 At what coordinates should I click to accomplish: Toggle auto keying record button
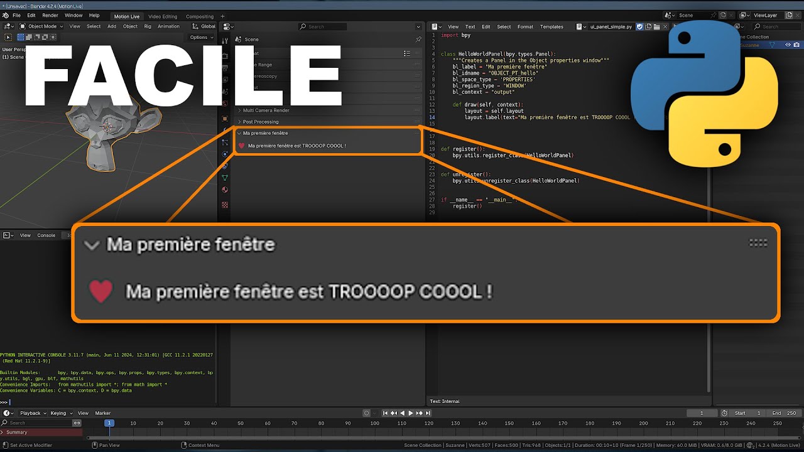point(366,413)
